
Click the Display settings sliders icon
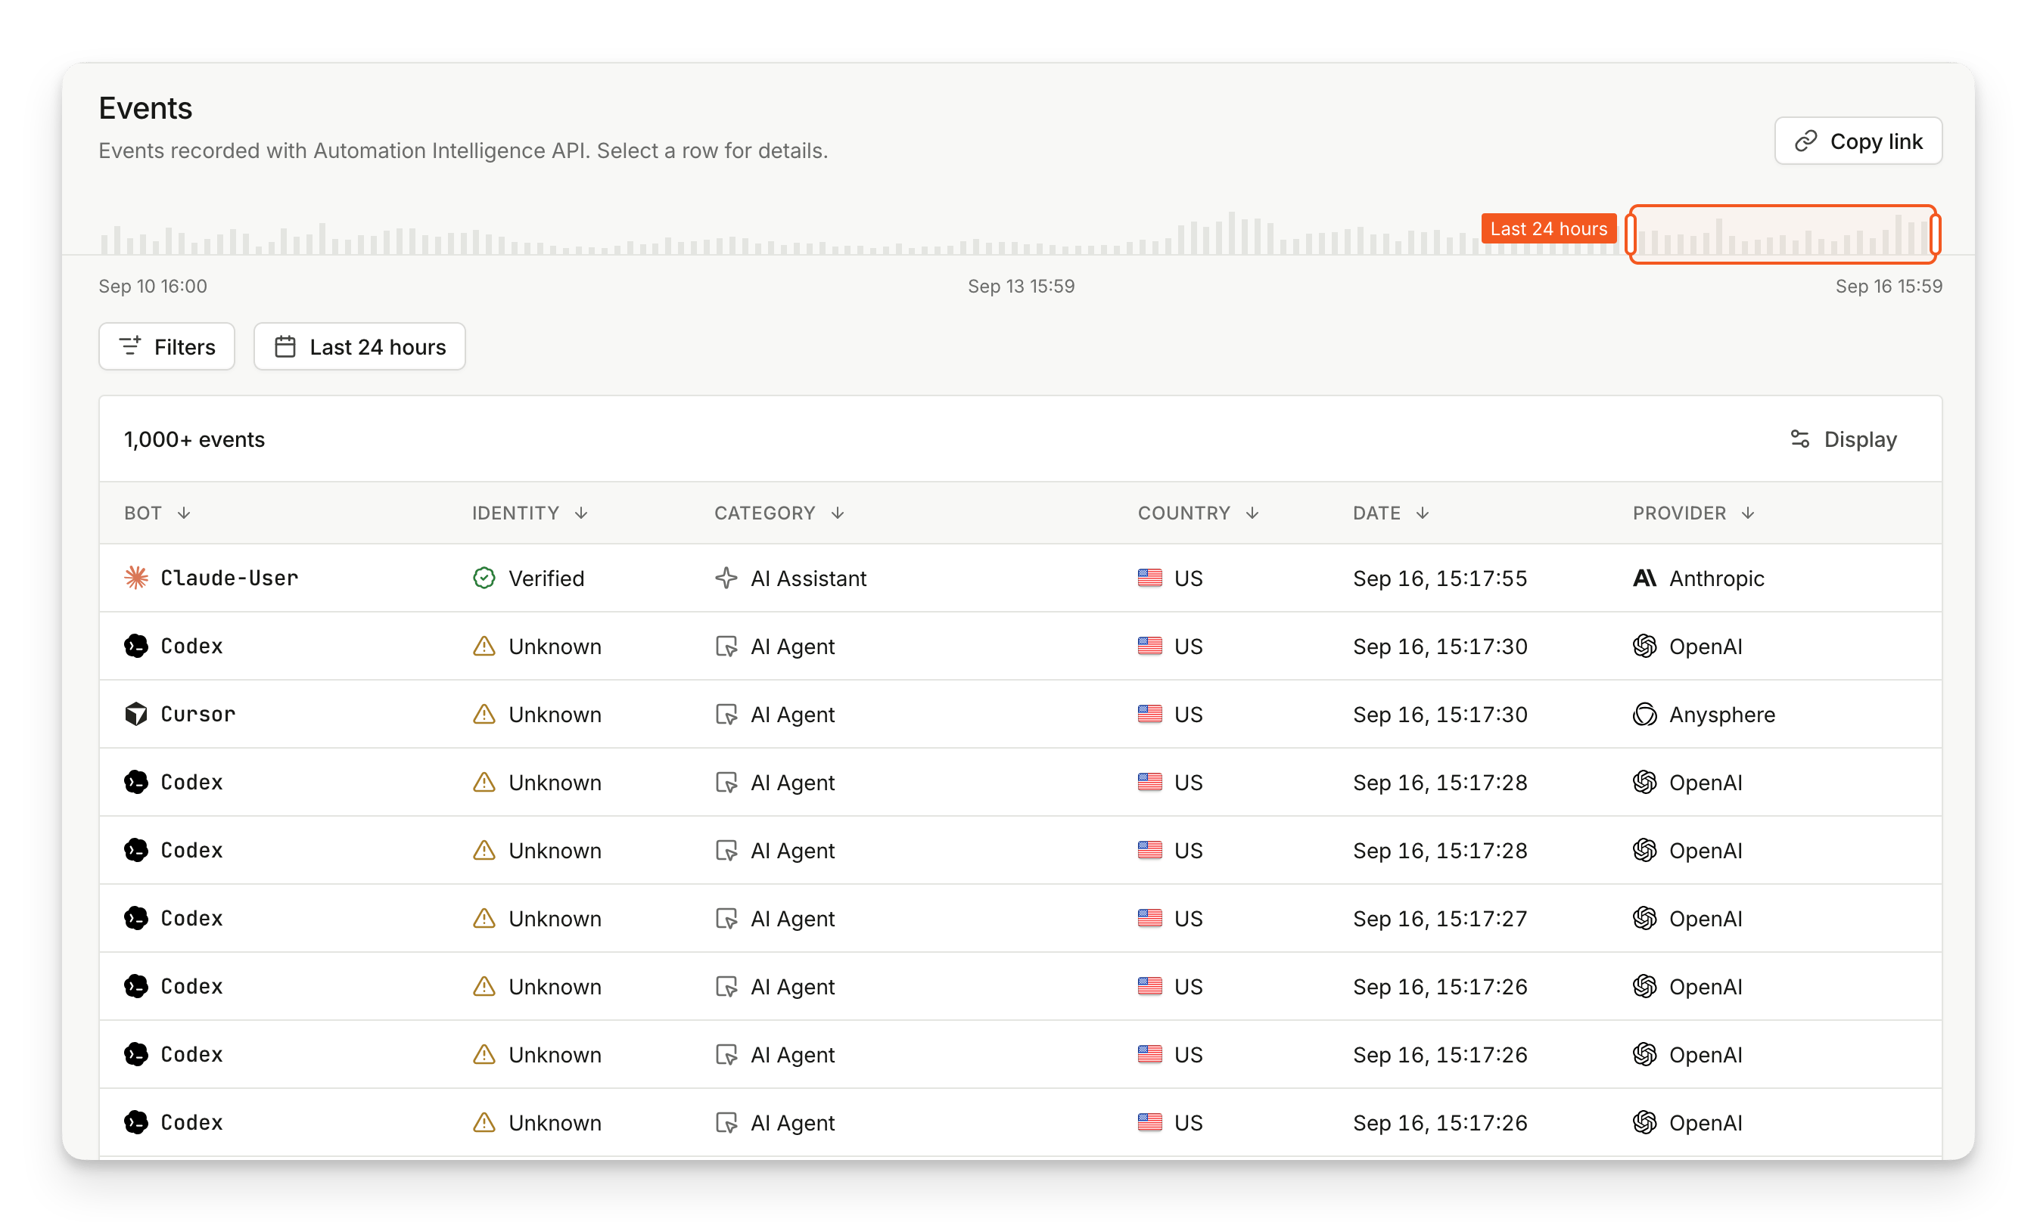[x=1799, y=439]
